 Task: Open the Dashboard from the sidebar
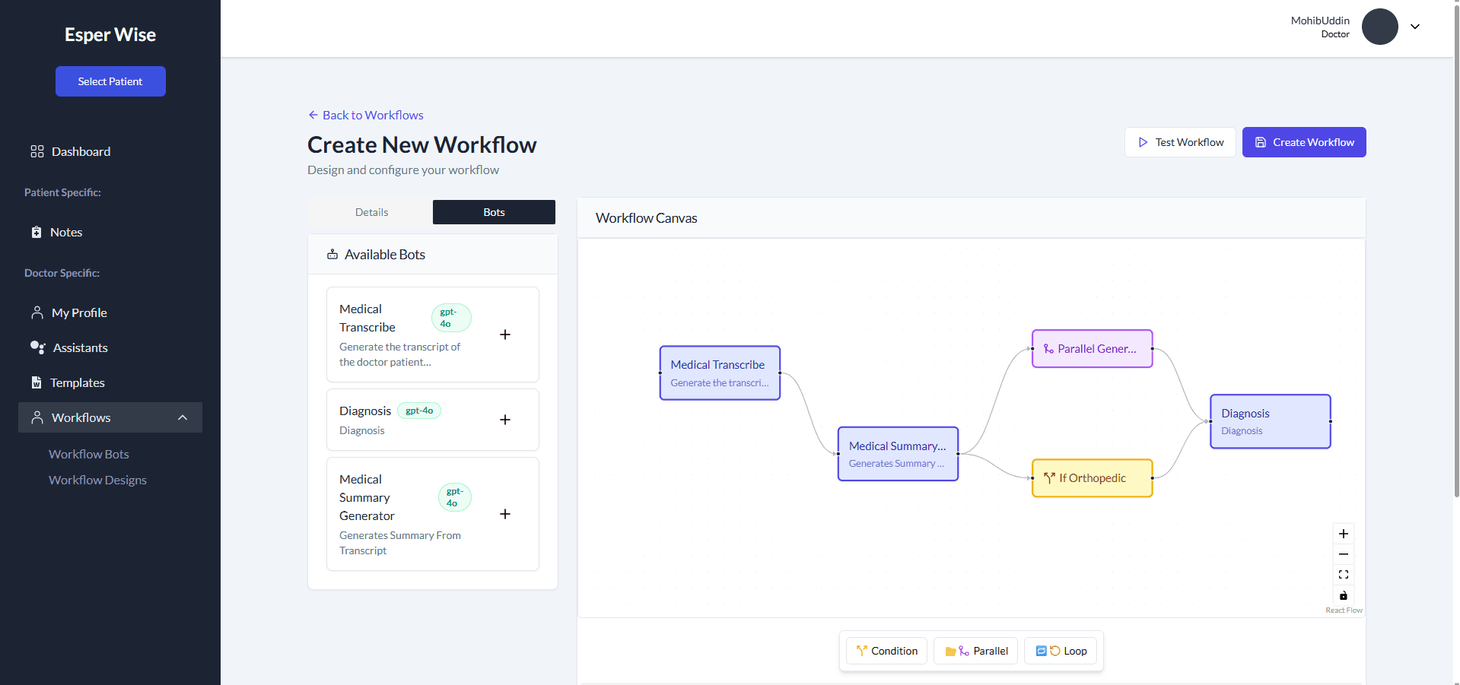point(81,151)
